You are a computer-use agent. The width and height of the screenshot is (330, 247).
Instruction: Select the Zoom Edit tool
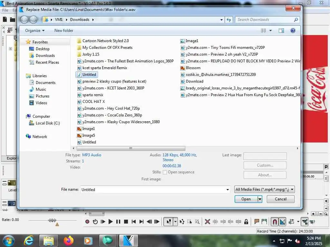pyautogui.click(x=197, y=222)
